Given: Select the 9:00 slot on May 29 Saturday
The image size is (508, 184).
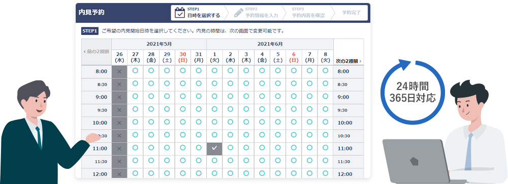Looking at the screenshot, I should pos(167,96).
